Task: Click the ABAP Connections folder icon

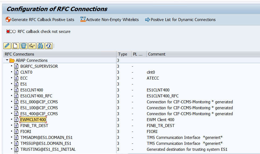Action: point(12,60)
